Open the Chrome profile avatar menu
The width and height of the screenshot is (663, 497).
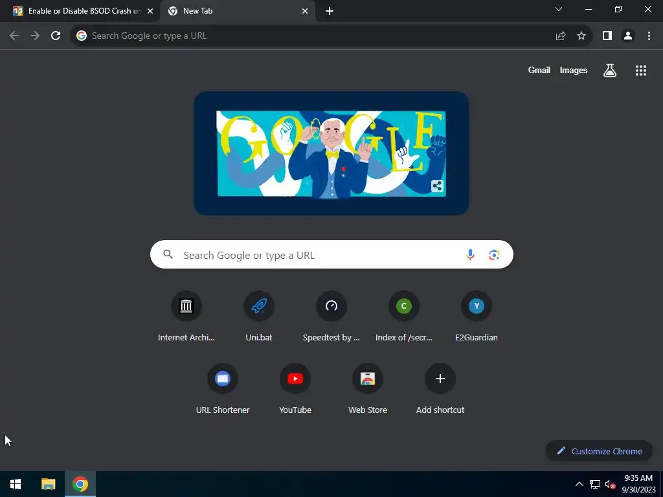(x=628, y=36)
